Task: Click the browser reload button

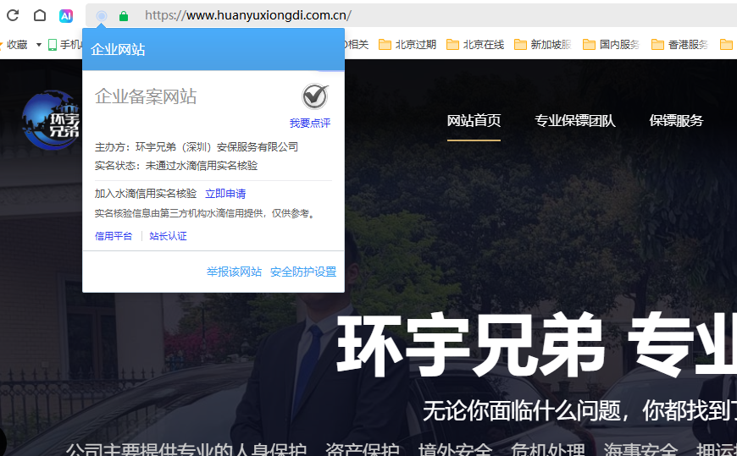Action: 13,15
